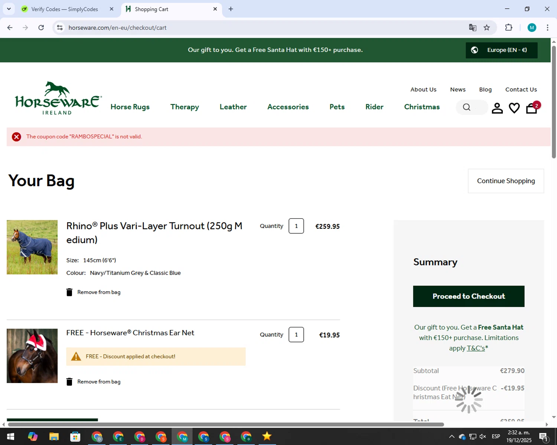
Task: Open Copilot from the taskbar
Action: [33, 436]
